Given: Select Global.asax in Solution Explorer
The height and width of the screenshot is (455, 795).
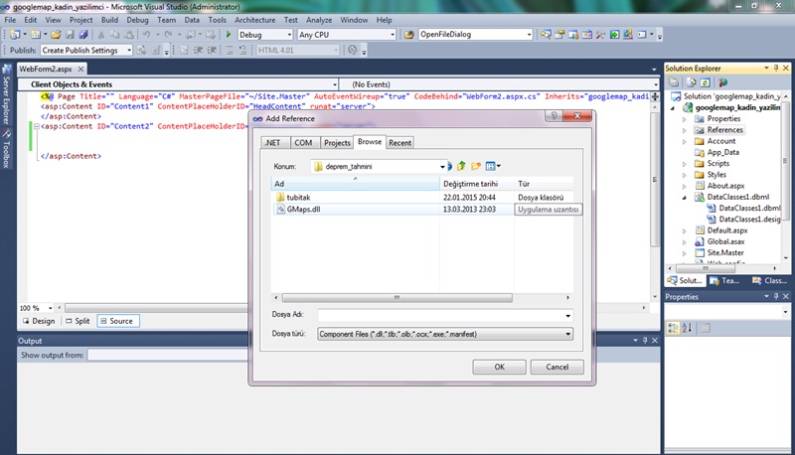Looking at the screenshot, I should (x=725, y=241).
